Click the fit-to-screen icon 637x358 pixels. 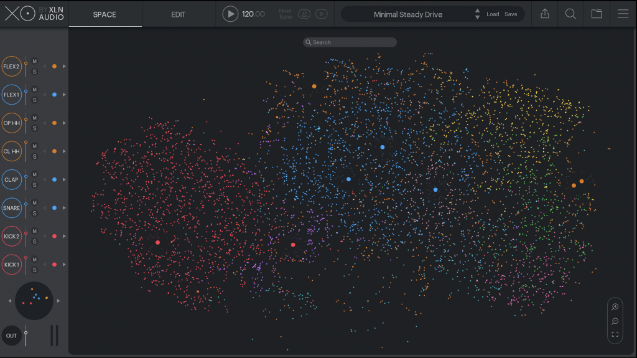(x=615, y=334)
